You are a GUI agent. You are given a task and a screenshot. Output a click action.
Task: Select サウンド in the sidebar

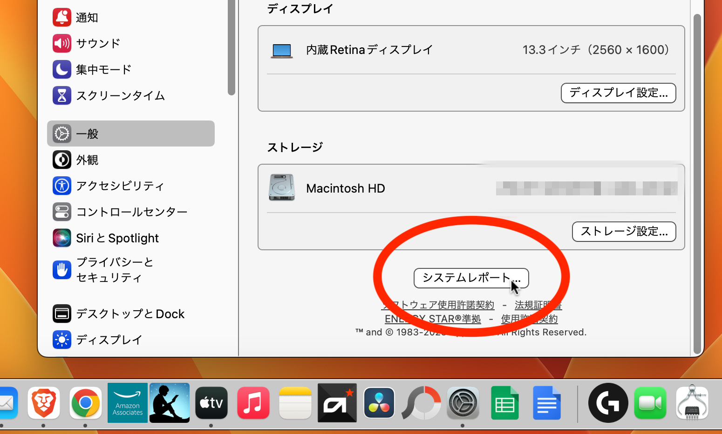click(x=98, y=44)
